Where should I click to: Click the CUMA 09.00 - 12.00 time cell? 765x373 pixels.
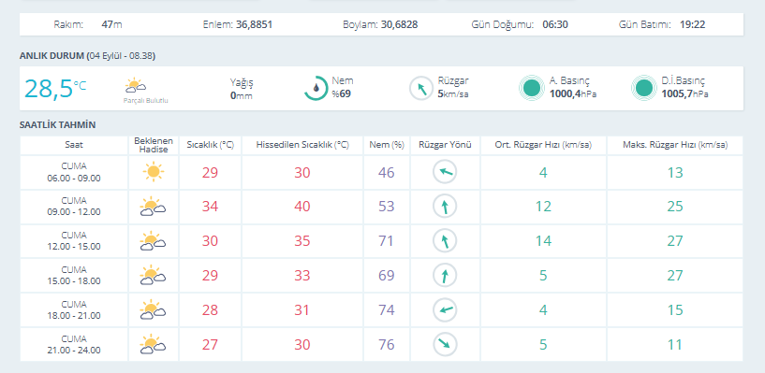click(x=74, y=207)
